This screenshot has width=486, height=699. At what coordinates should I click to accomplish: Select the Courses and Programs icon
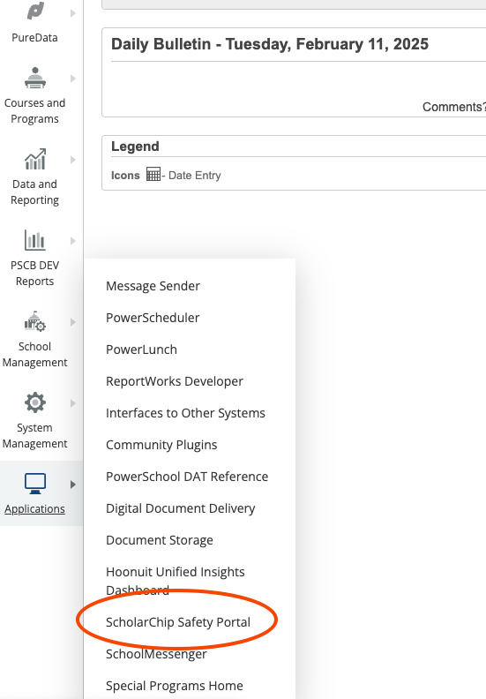click(35, 78)
